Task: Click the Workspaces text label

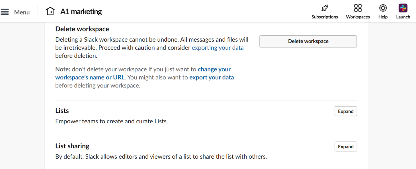Action: 358,17
